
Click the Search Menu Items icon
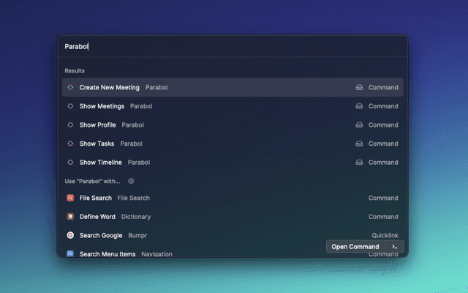point(70,254)
